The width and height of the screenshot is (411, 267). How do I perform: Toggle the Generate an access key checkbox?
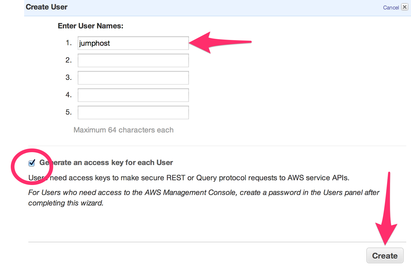[32, 163]
